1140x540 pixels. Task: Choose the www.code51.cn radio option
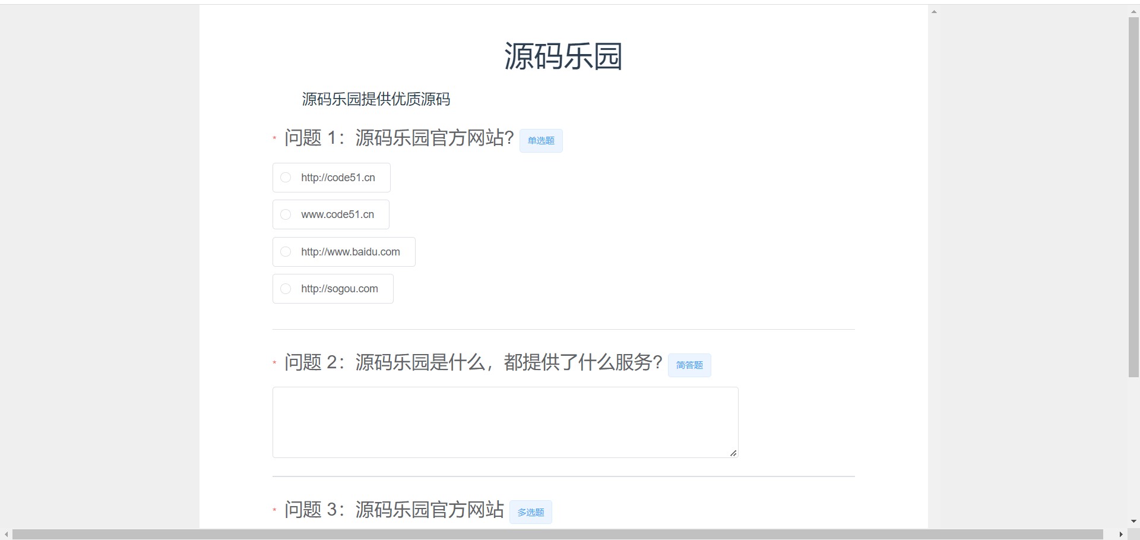coord(331,214)
